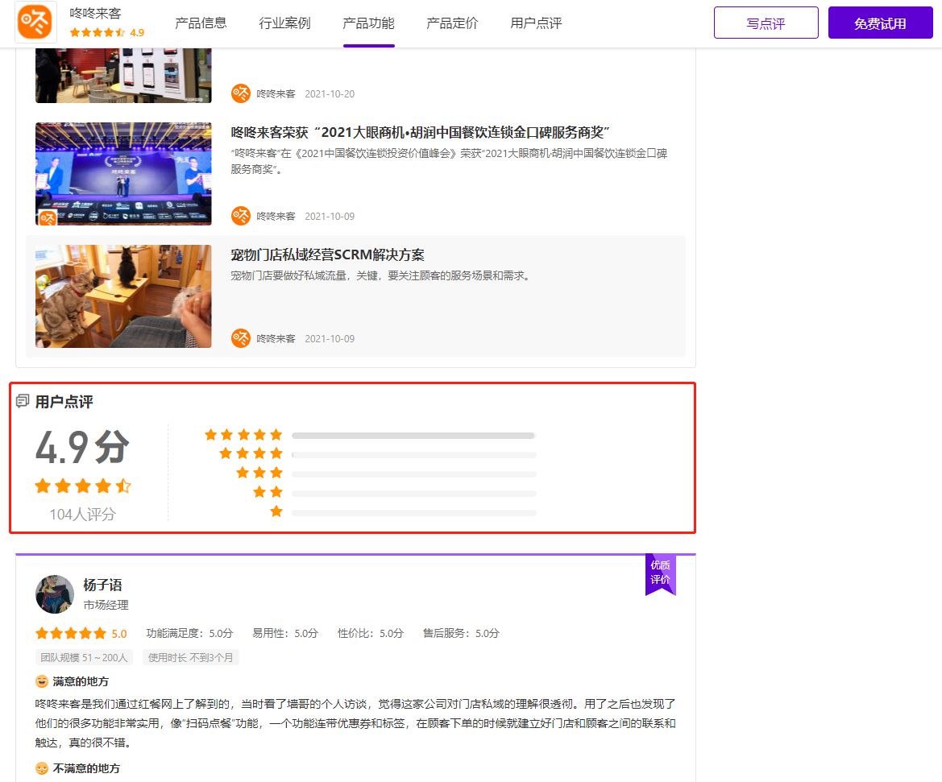This screenshot has width=942, height=782.
Task: Click reviewer 杨子语's avatar
Action: [55, 594]
